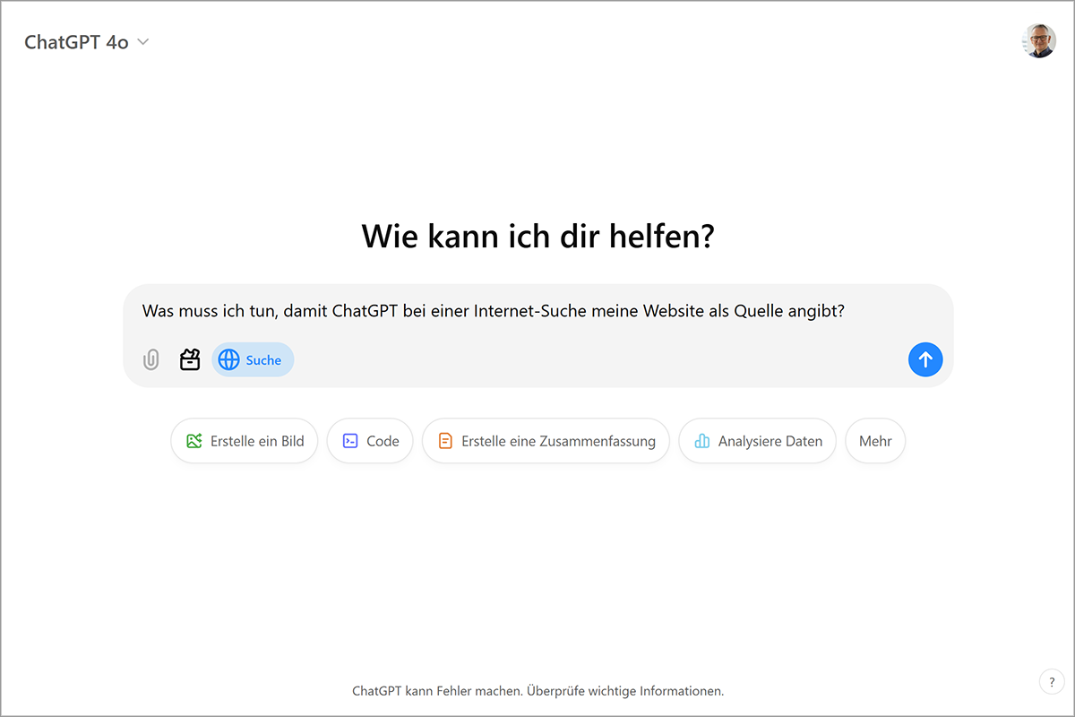Expand the chevron beside ChatGPT 4o
The width and height of the screenshot is (1075, 717).
(x=143, y=42)
